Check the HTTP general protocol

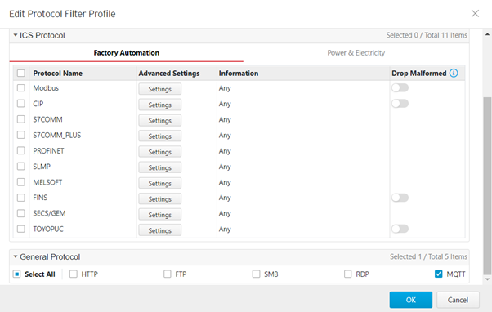click(x=73, y=274)
